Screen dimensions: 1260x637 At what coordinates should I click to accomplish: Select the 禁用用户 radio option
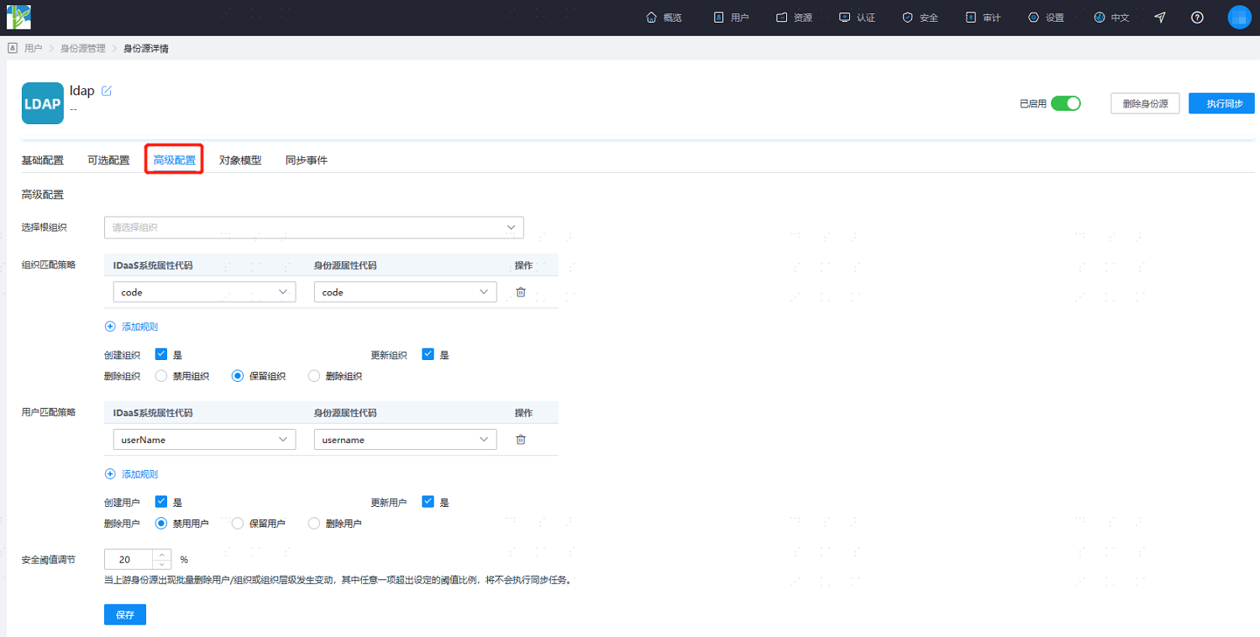tap(161, 524)
